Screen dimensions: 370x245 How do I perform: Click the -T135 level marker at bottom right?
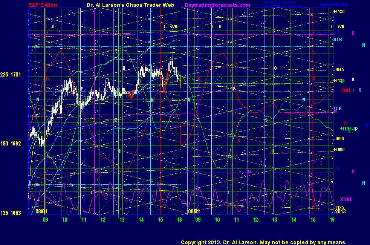[339, 208]
